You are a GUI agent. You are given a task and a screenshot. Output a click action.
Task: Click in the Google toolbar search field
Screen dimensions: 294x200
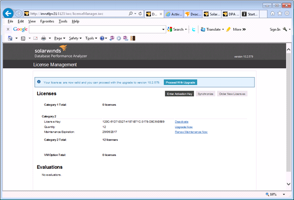coord(95,29)
